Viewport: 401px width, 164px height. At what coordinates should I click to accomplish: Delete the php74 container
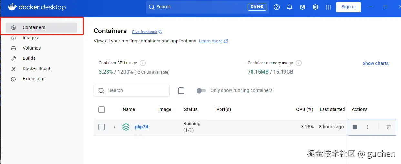coord(389,127)
